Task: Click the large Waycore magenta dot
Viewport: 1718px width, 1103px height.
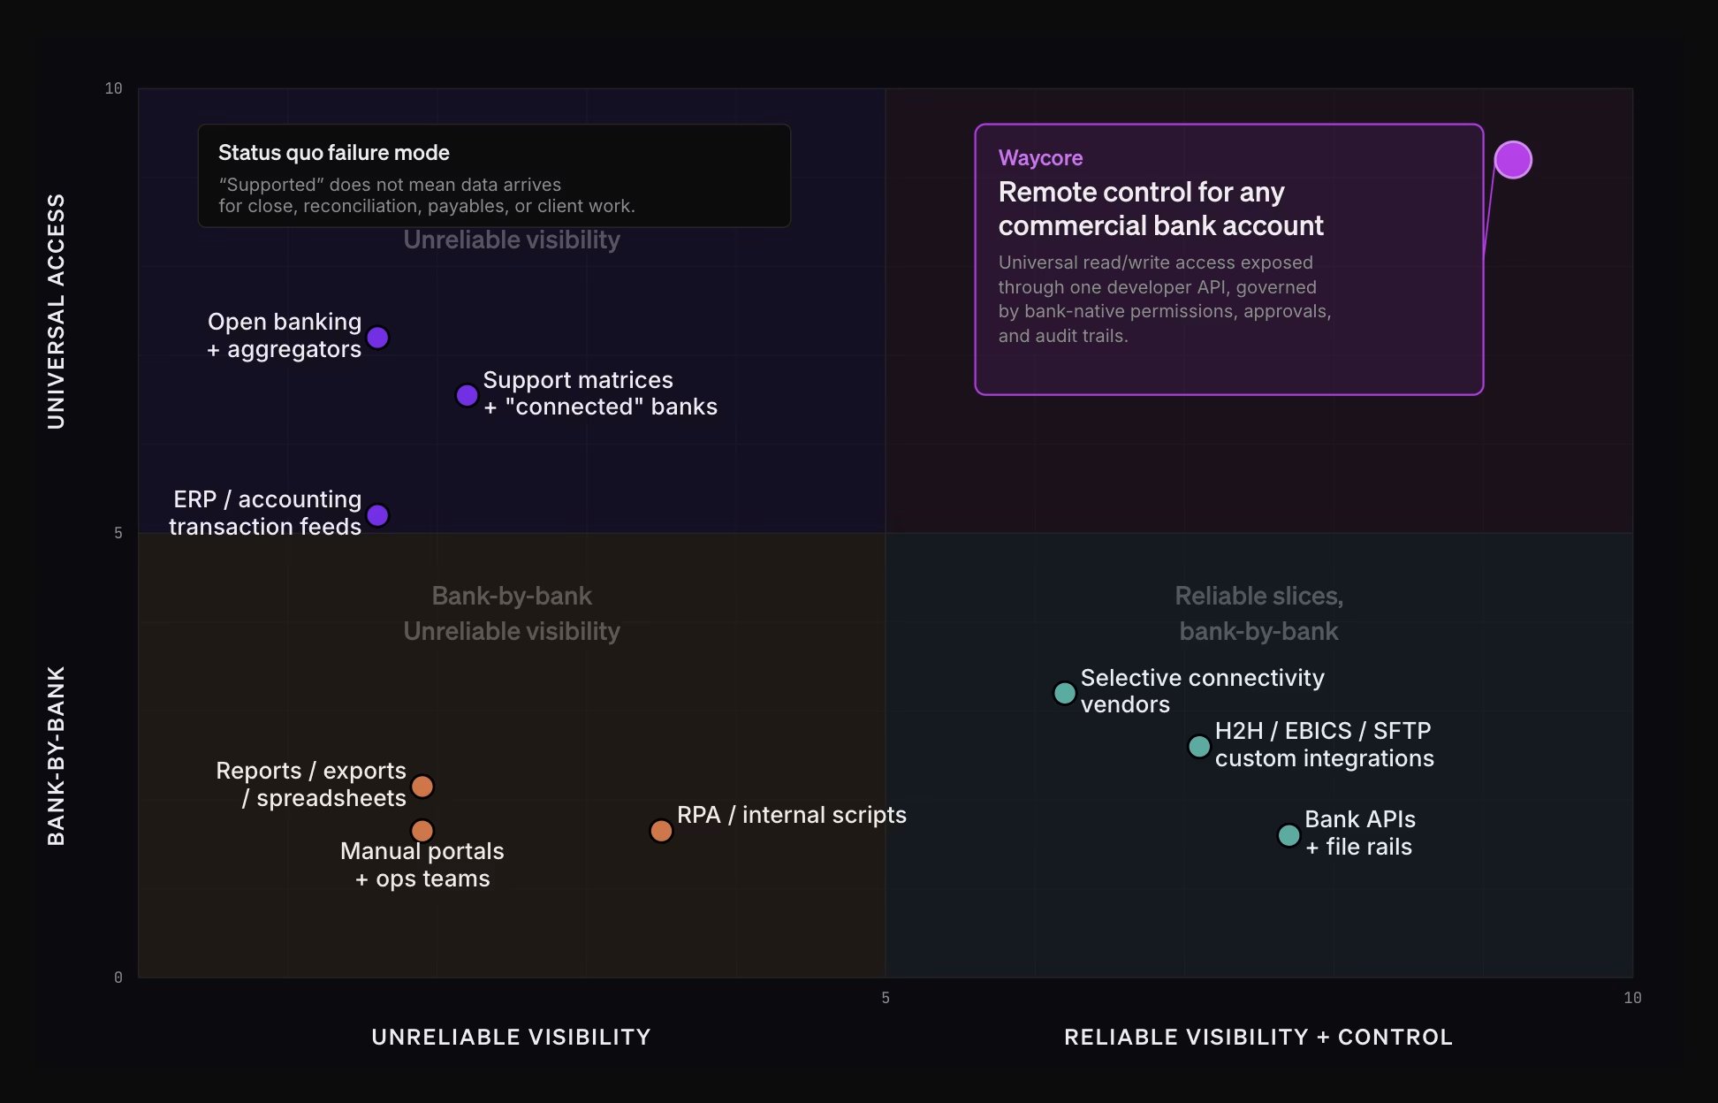Action: pyautogui.click(x=1513, y=160)
